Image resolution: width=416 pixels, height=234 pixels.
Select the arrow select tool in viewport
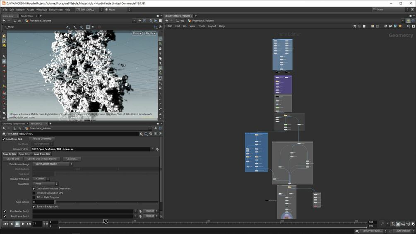(4, 56)
